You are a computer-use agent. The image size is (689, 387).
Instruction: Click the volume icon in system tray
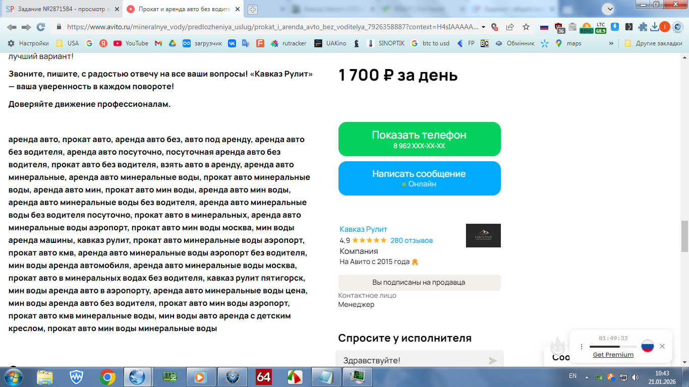tap(635, 376)
